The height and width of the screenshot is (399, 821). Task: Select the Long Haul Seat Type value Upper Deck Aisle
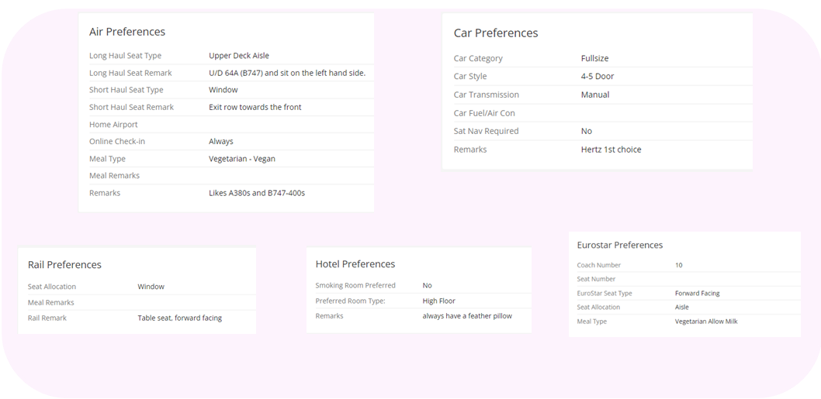point(239,56)
